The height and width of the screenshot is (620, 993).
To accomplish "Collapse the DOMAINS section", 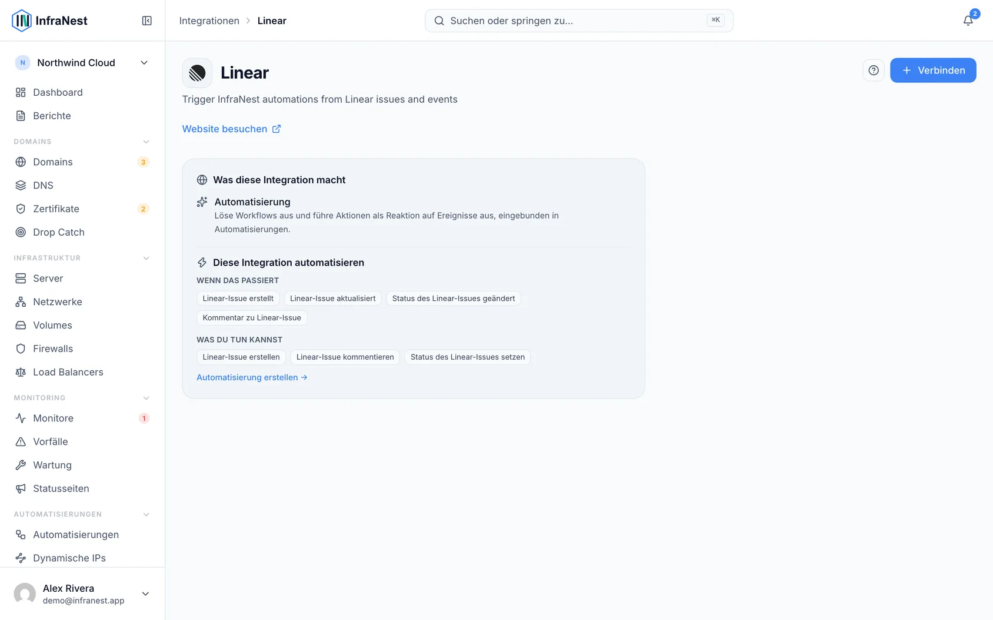I will pos(146,142).
